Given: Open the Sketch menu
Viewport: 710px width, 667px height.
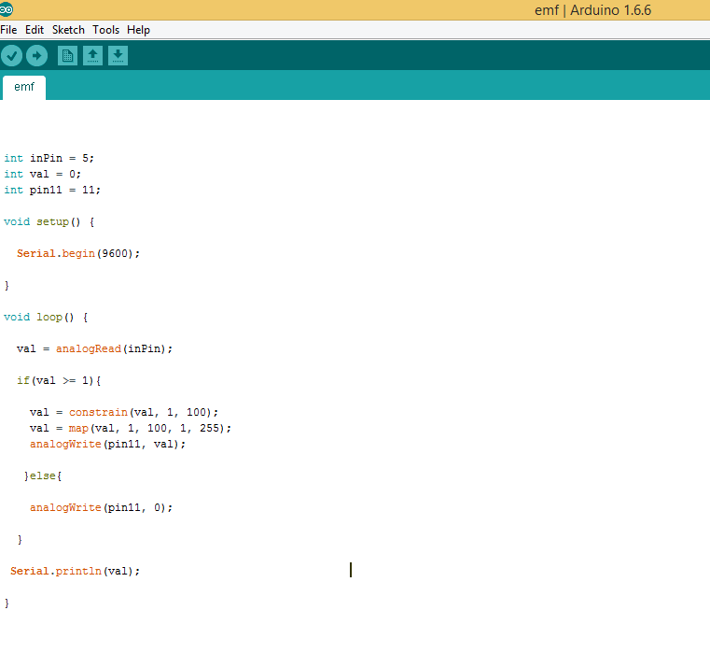Looking at the screenshot, I should (x=68, y=30).
